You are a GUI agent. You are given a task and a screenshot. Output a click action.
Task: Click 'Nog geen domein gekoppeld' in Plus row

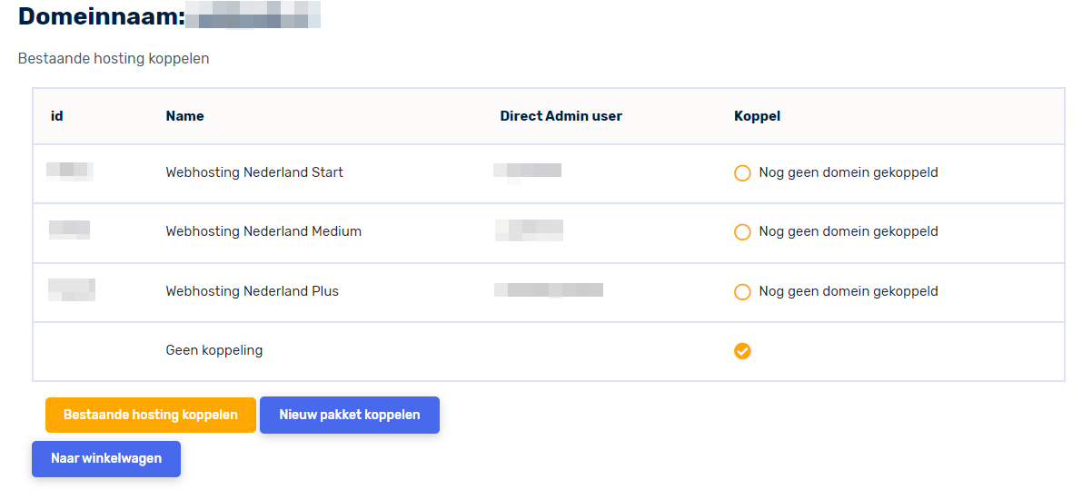coord(849,291)
